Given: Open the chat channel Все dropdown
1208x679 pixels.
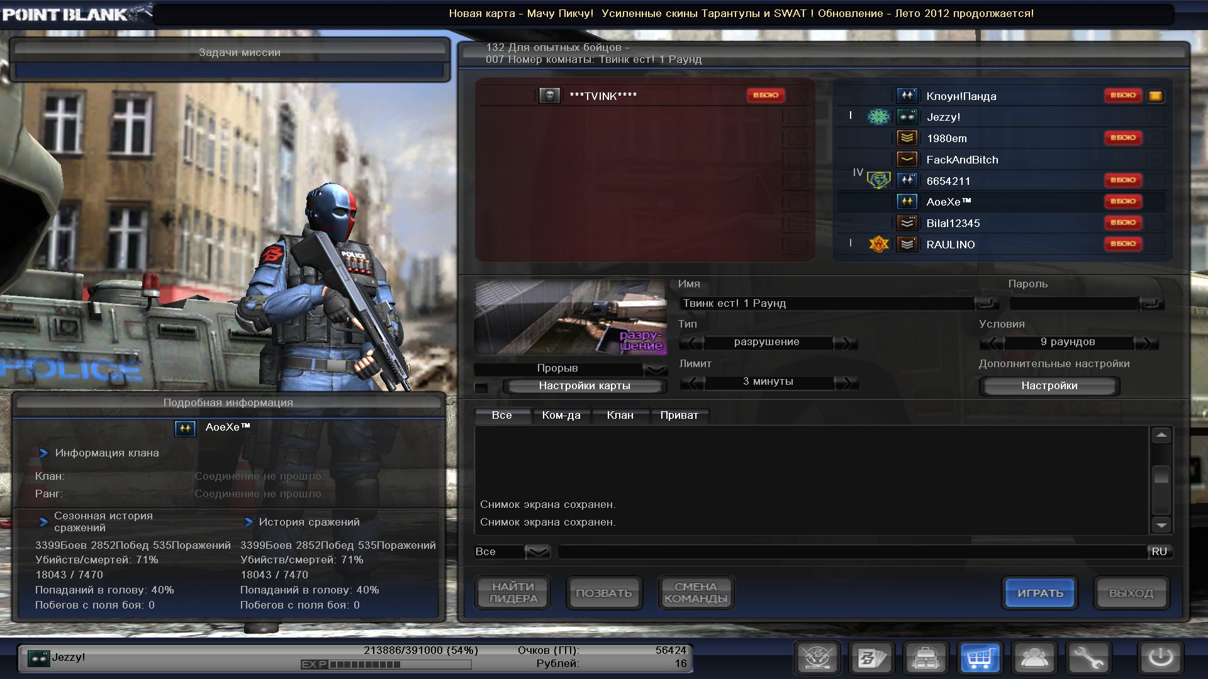Looking at the screenshot, I should click(537, 552).
